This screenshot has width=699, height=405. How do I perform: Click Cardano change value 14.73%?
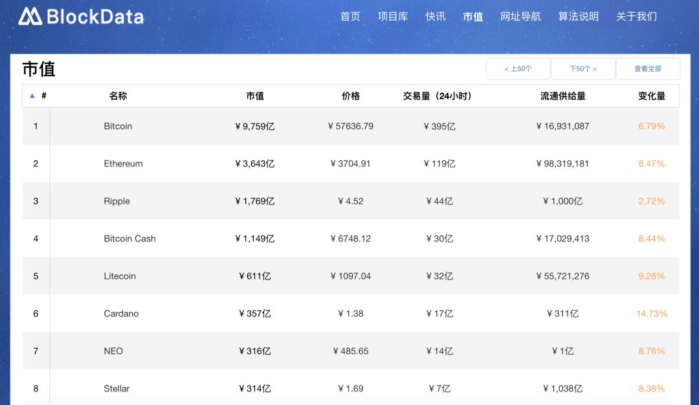click(x=652, y=313)
